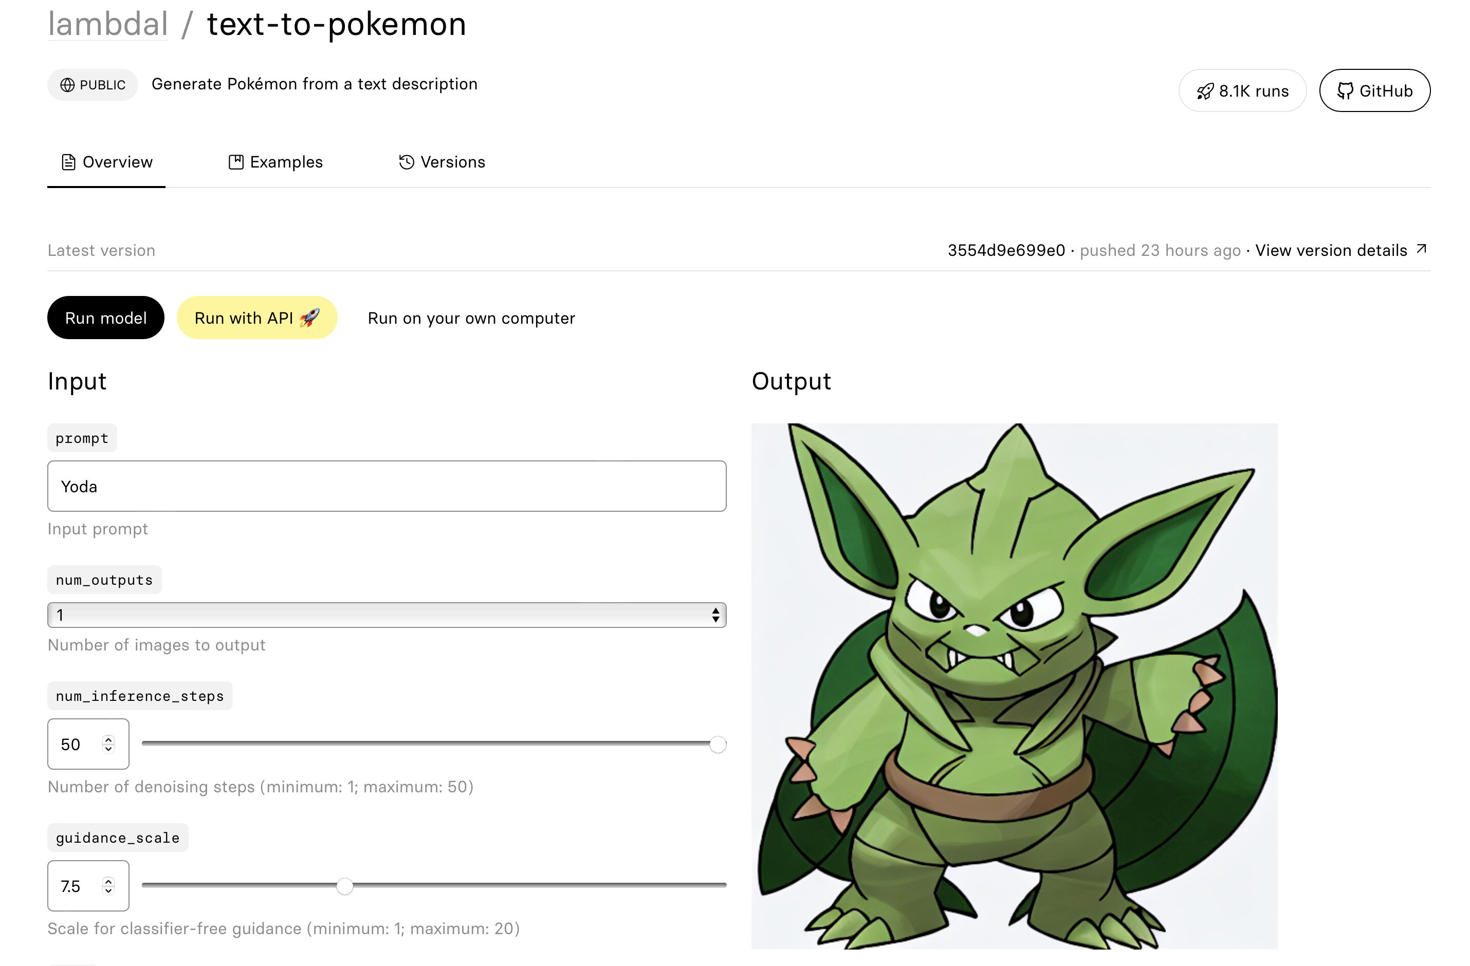1470x966 pixels.
Task: Click the Input heading
Action: pos(77,382)
